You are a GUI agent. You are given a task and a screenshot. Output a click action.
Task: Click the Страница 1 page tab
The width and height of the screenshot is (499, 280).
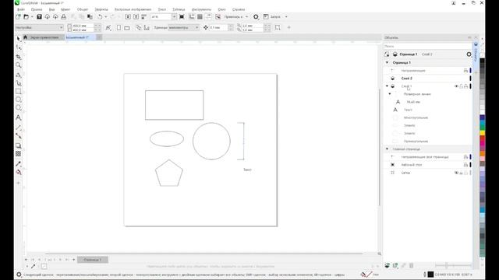pos(93,260)
